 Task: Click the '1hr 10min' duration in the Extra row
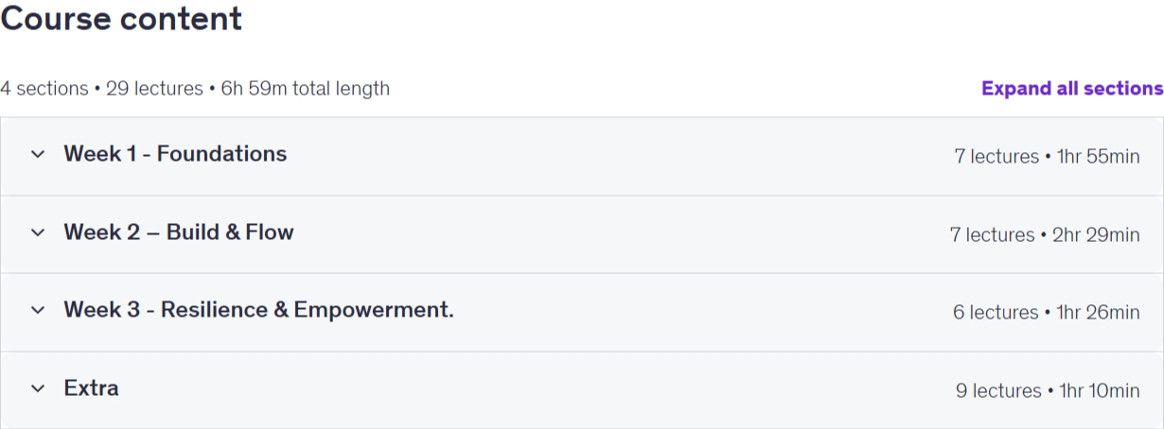click(1100, 391)
